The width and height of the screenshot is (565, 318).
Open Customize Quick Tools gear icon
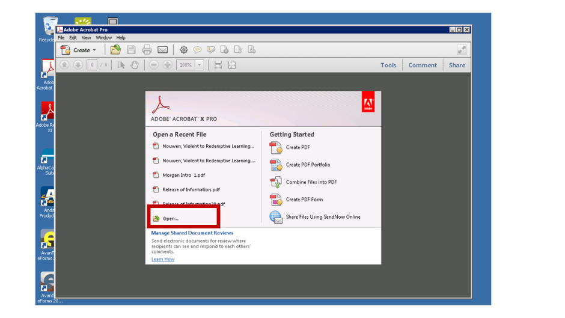pos(184,50)
